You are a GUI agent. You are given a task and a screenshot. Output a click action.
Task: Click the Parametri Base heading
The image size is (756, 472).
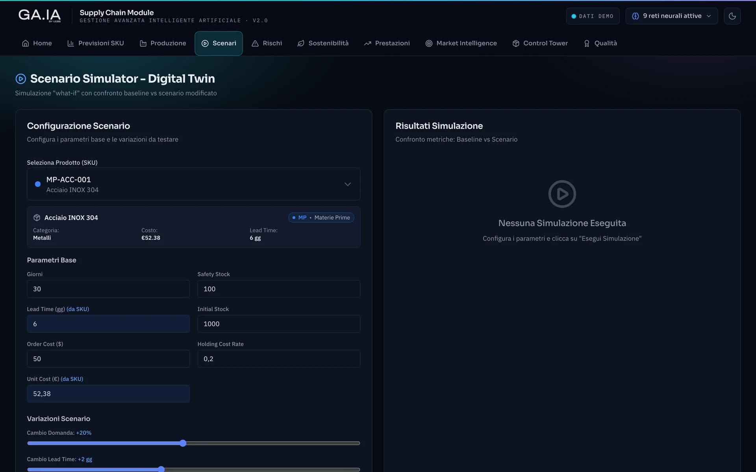(52, 260)
